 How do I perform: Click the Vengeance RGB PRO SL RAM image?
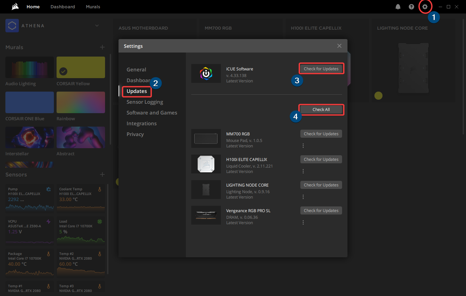coord(206,215)
